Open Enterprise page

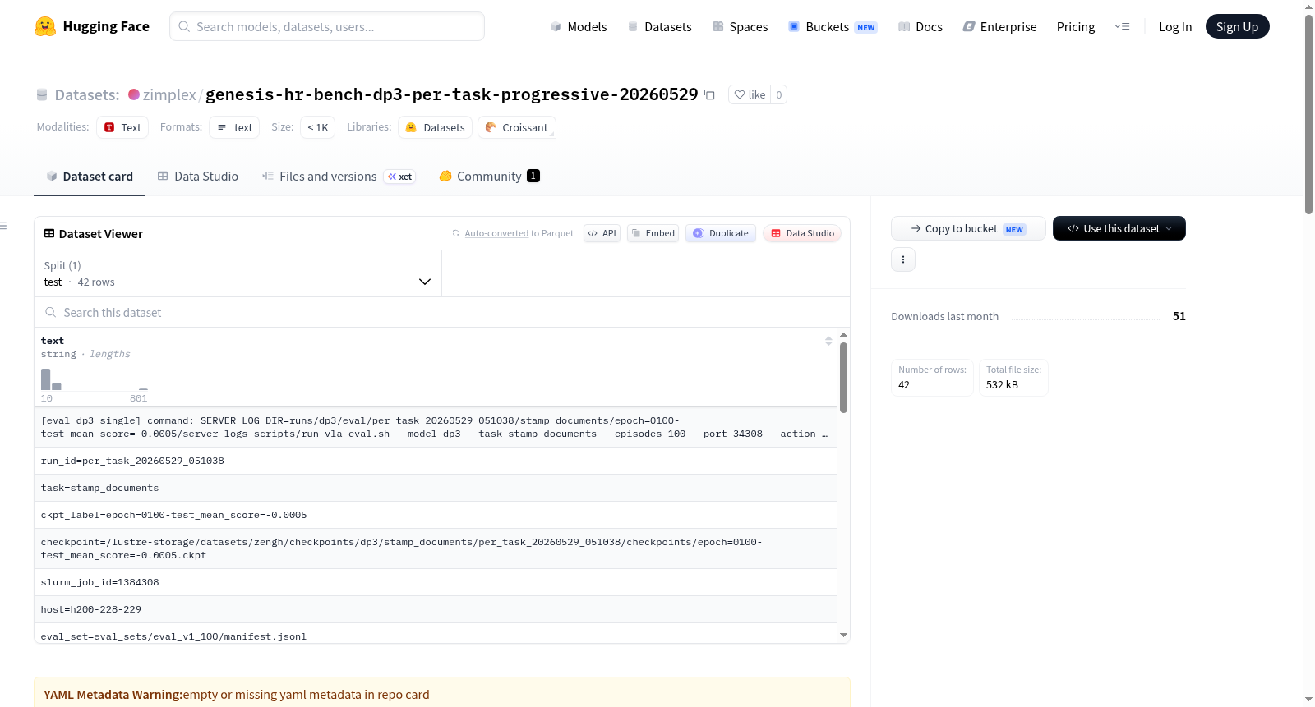click(x=999, y=26)
